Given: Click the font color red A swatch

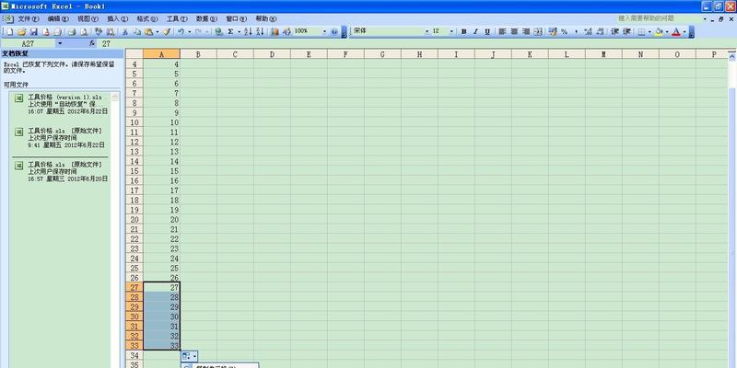Looking at the screenshot, I should pos(675,31).
